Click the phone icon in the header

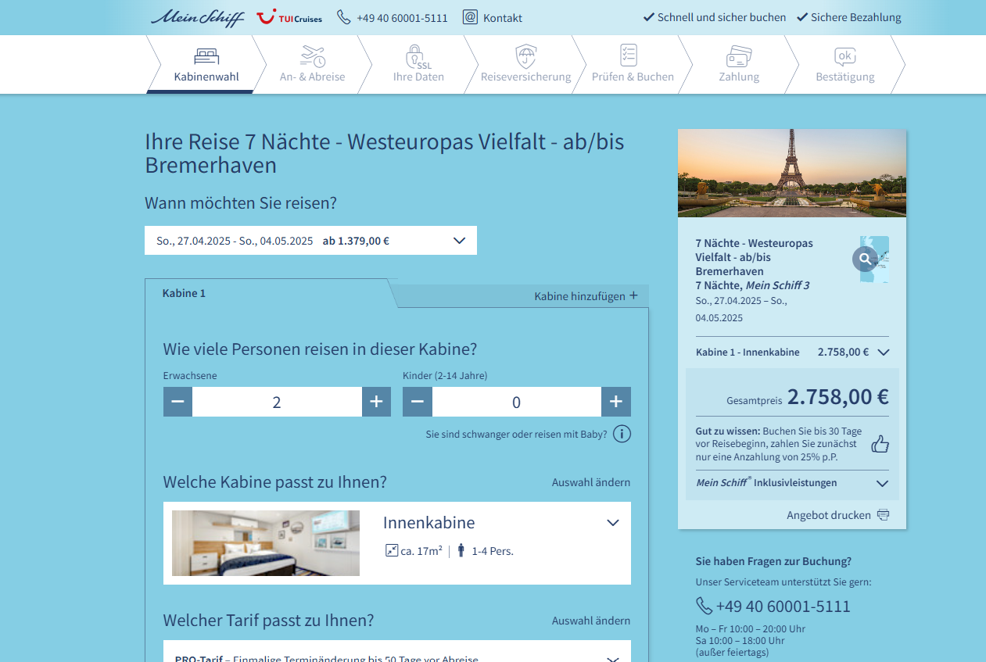point(343,16)
